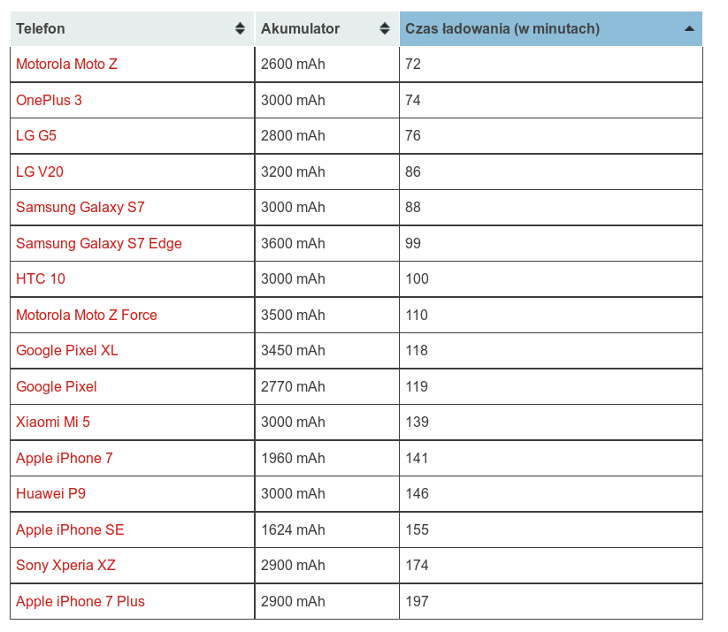The height and width of the screenshot is (632, 728).
Task: Select the 1960 mAh battery cell
Action: pos(327,458)
